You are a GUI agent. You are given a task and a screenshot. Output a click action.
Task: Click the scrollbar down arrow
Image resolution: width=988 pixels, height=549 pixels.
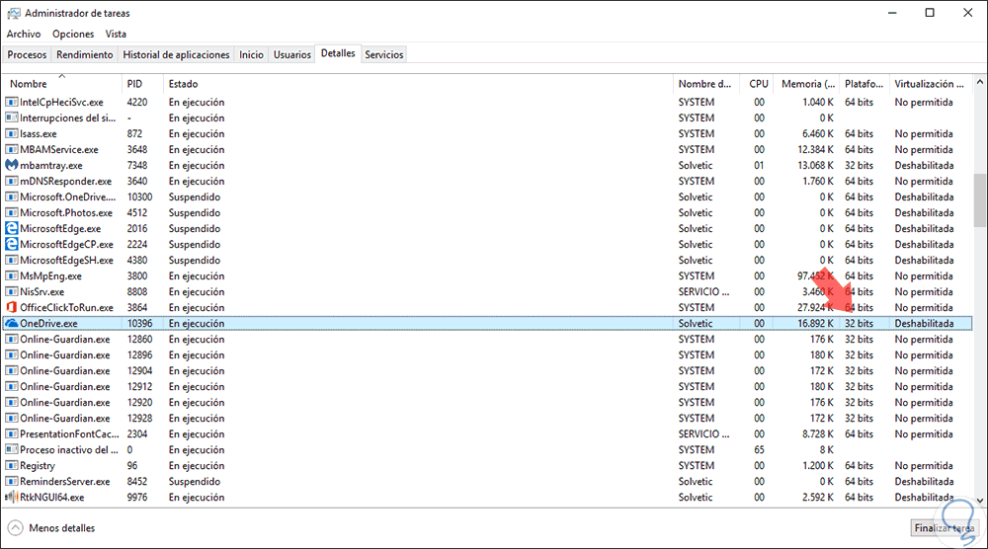coord(980,501)
